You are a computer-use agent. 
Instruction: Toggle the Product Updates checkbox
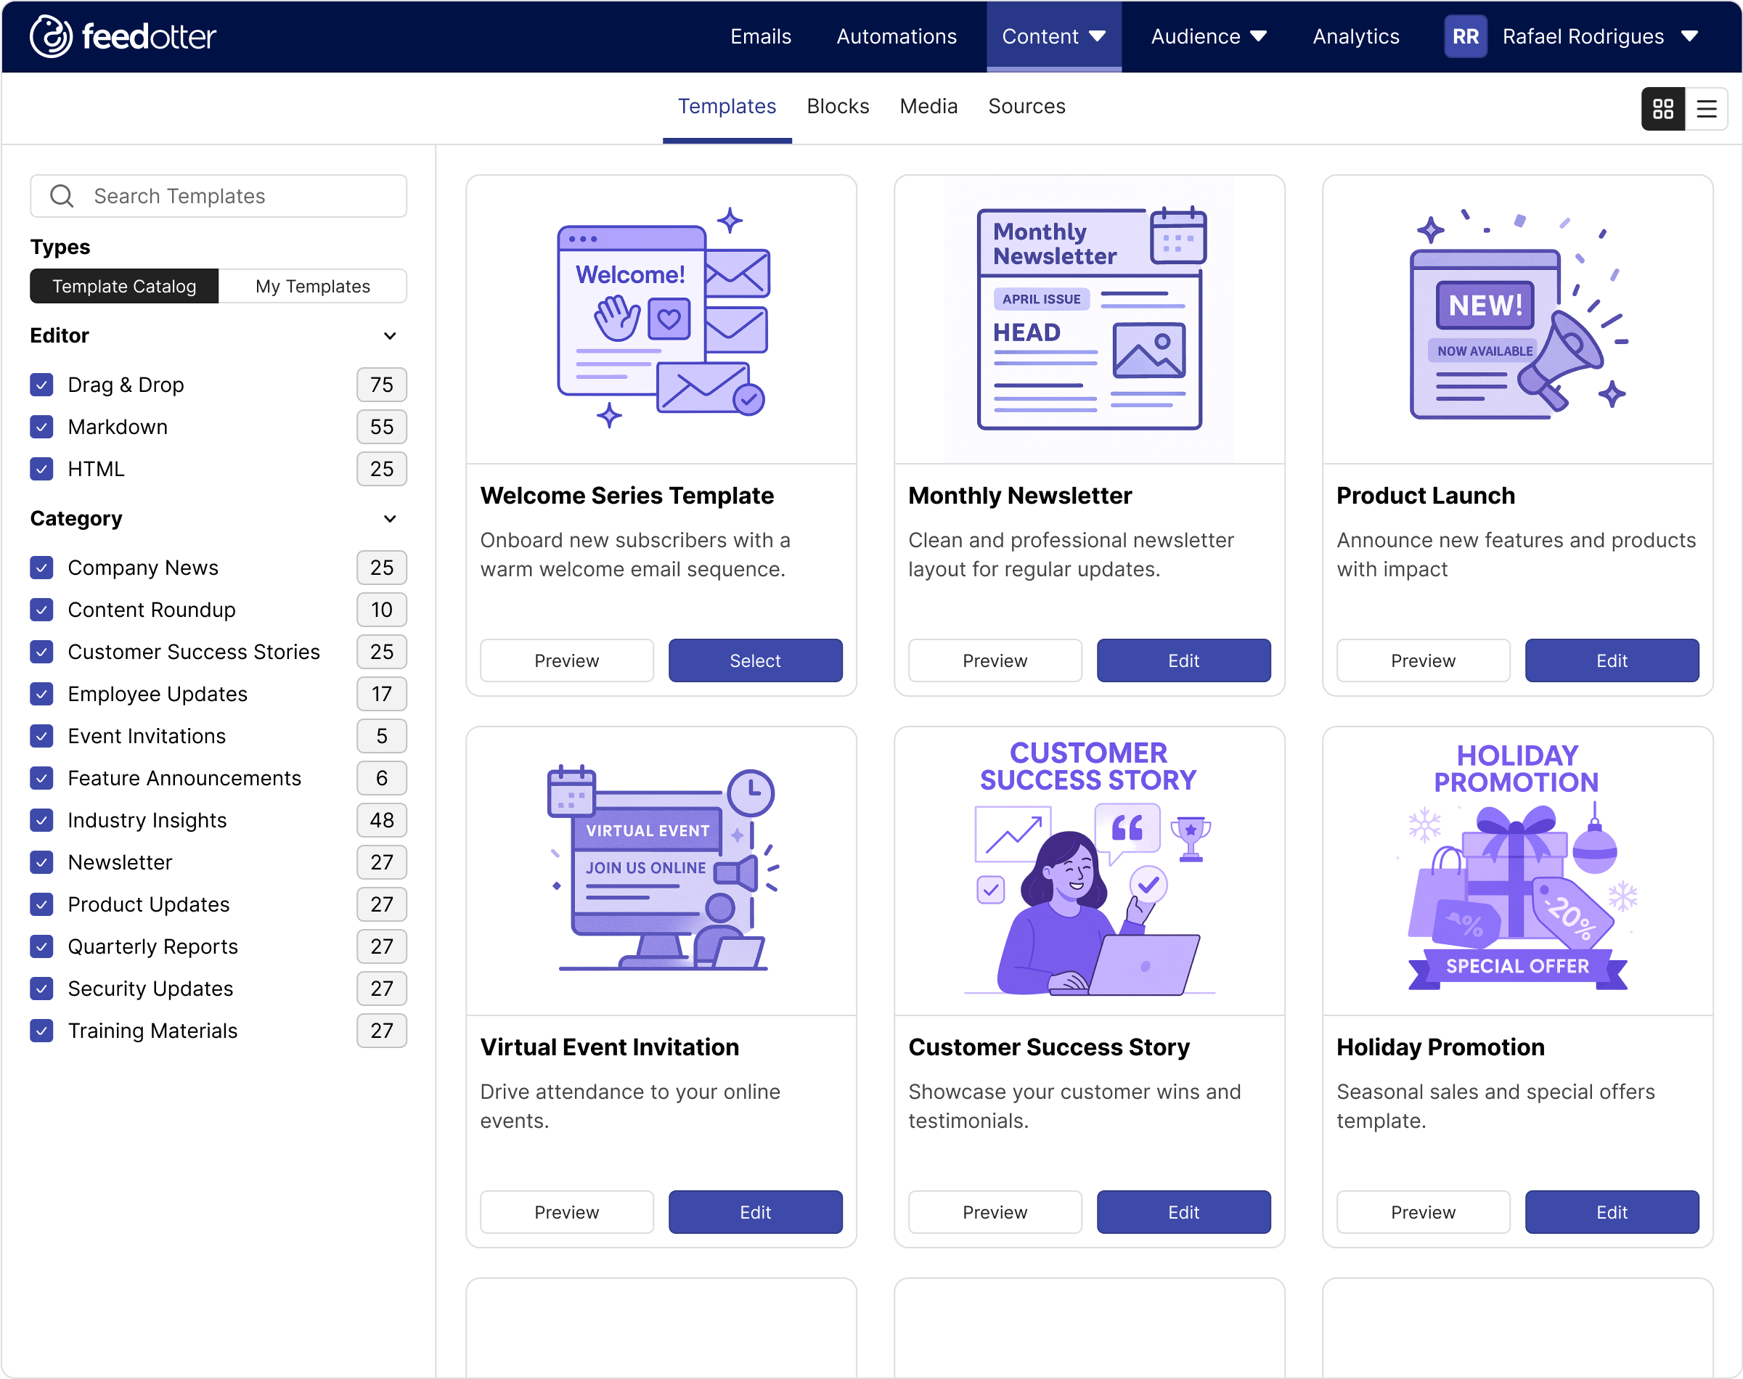42,904
